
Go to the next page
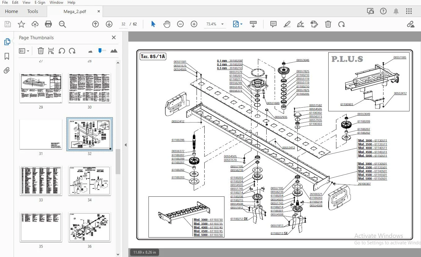[x=109, y=24]
